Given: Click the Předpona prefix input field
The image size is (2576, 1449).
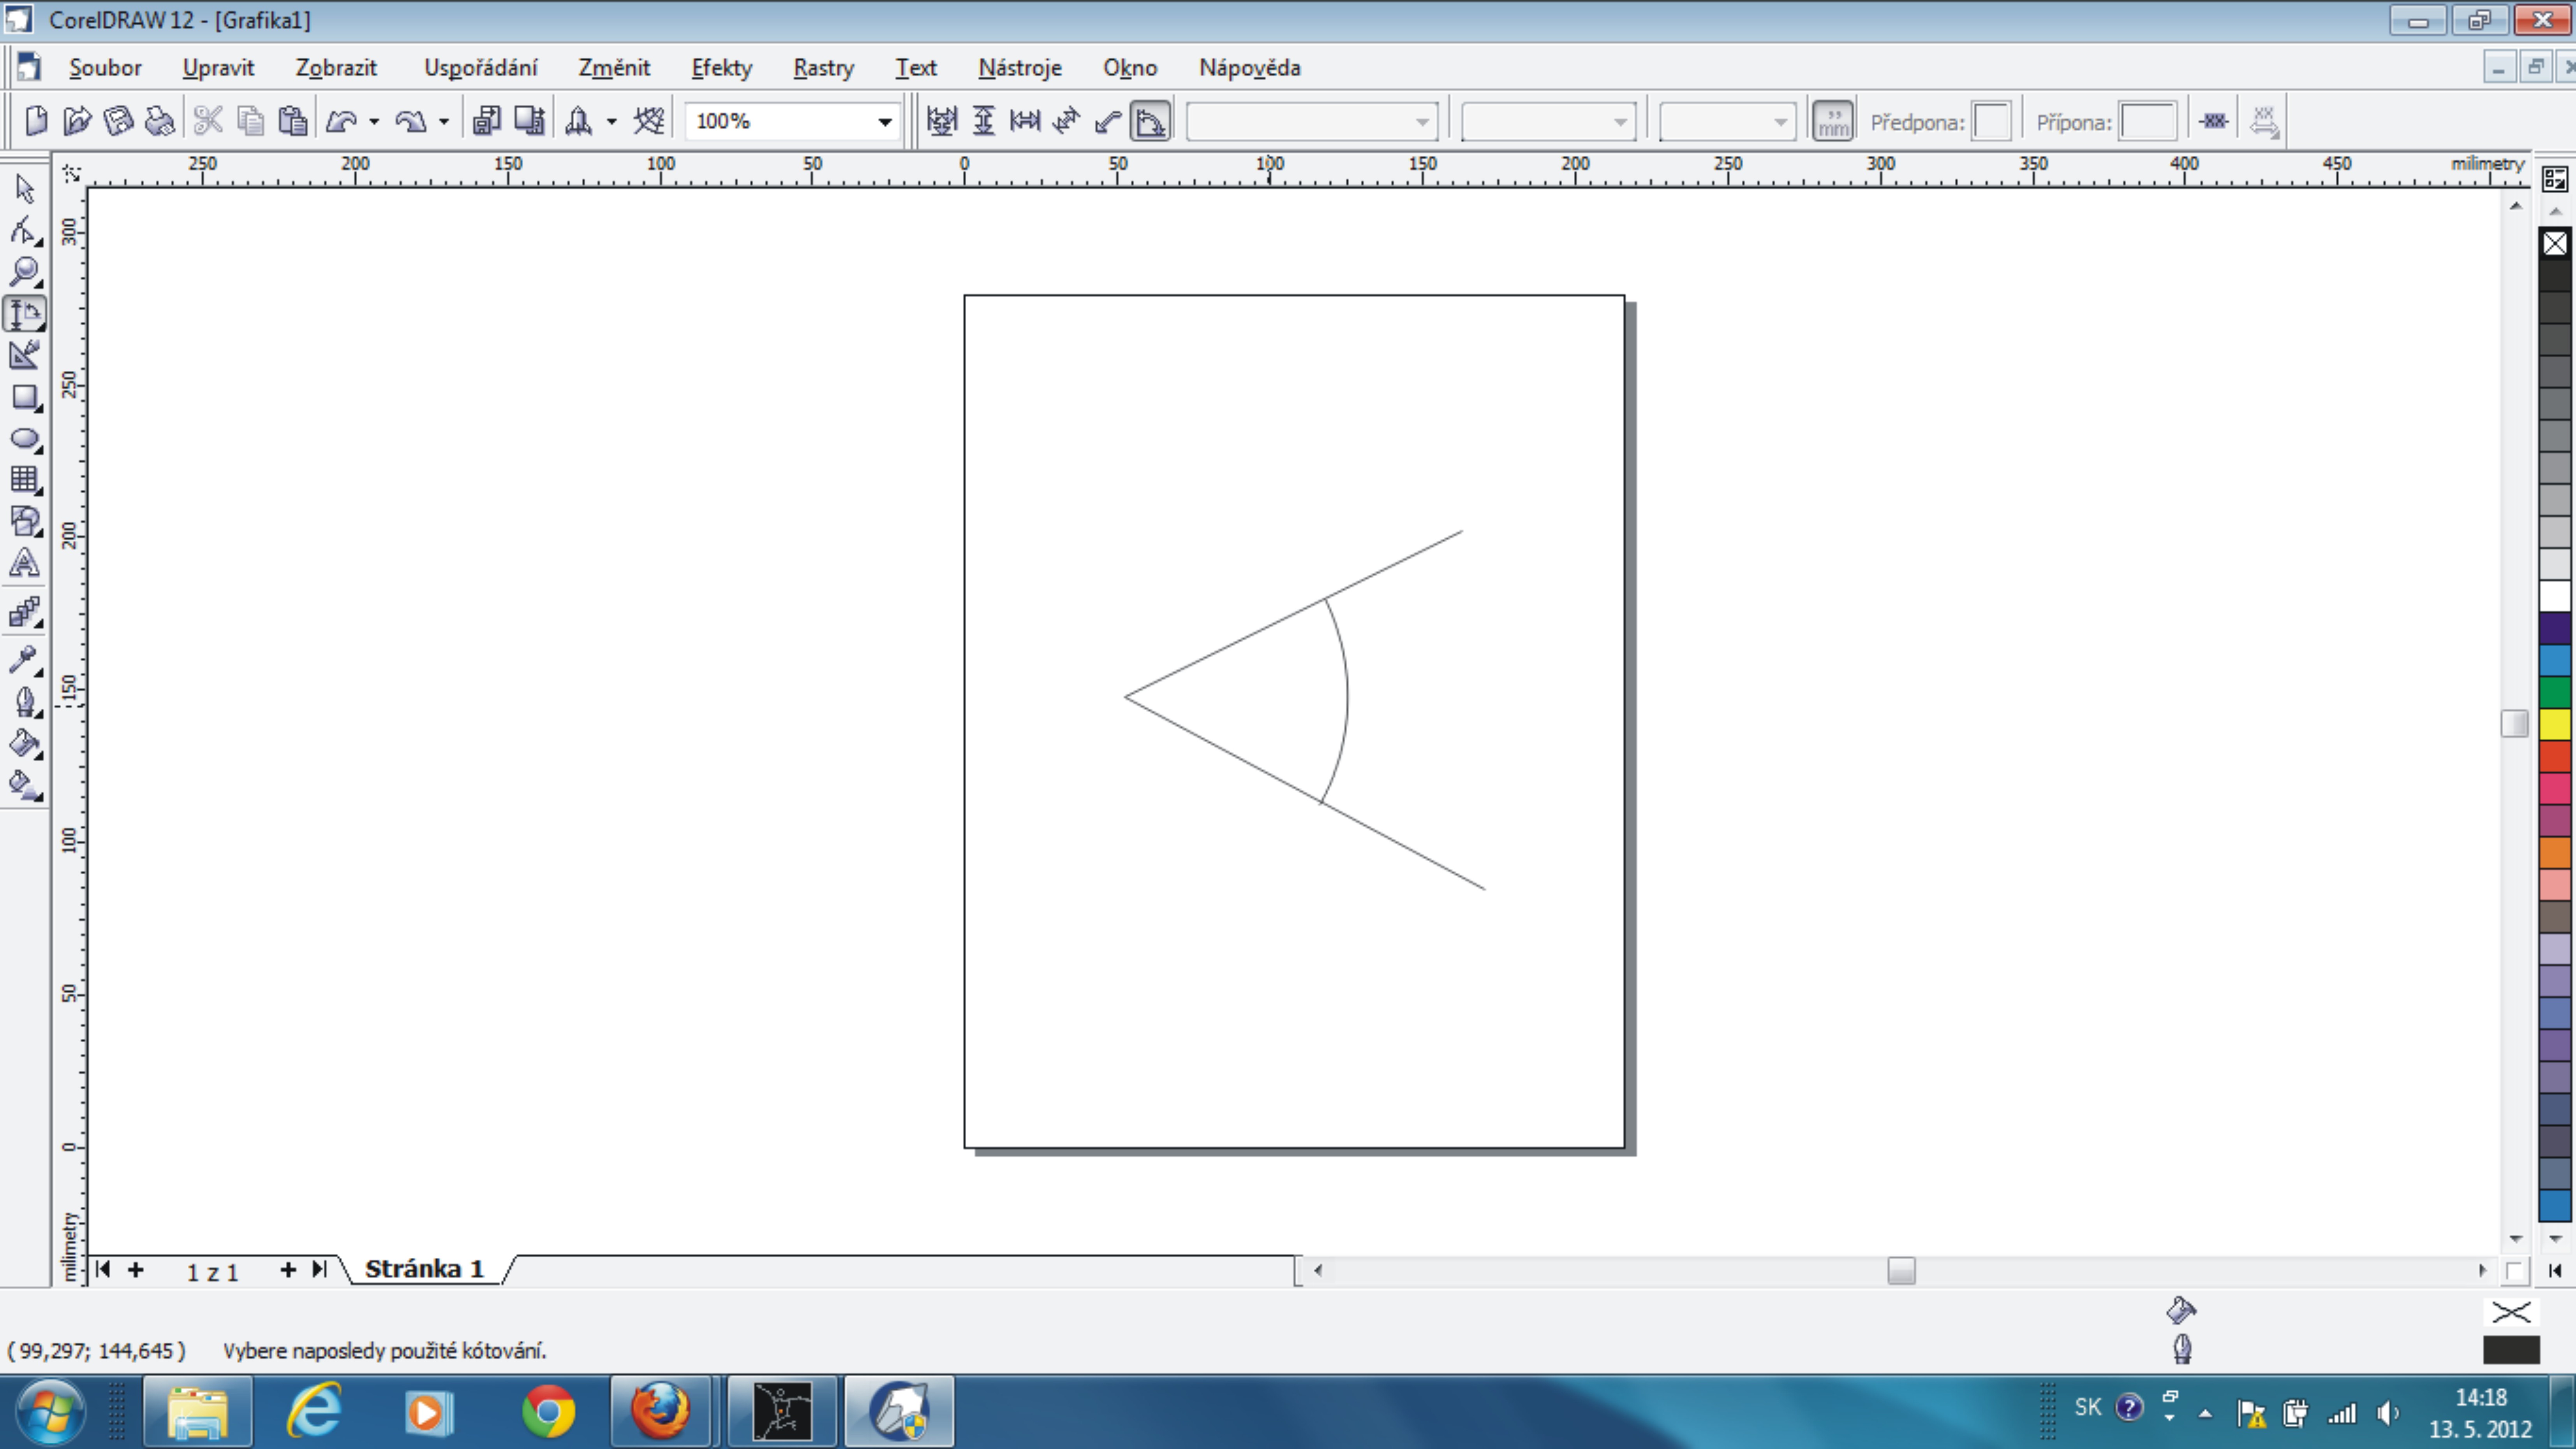Looking at the screenshot, I should [x=1991, y=122].
